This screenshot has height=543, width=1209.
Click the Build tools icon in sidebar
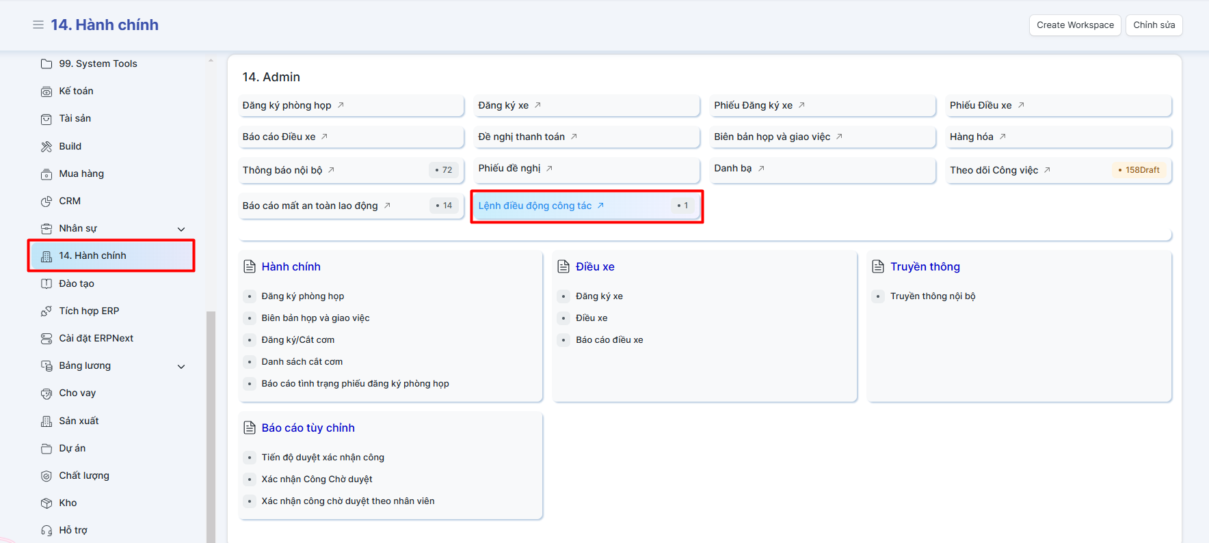[46, 146]
